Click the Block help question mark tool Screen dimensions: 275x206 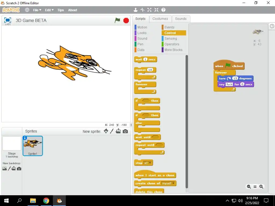coord(163,10)
